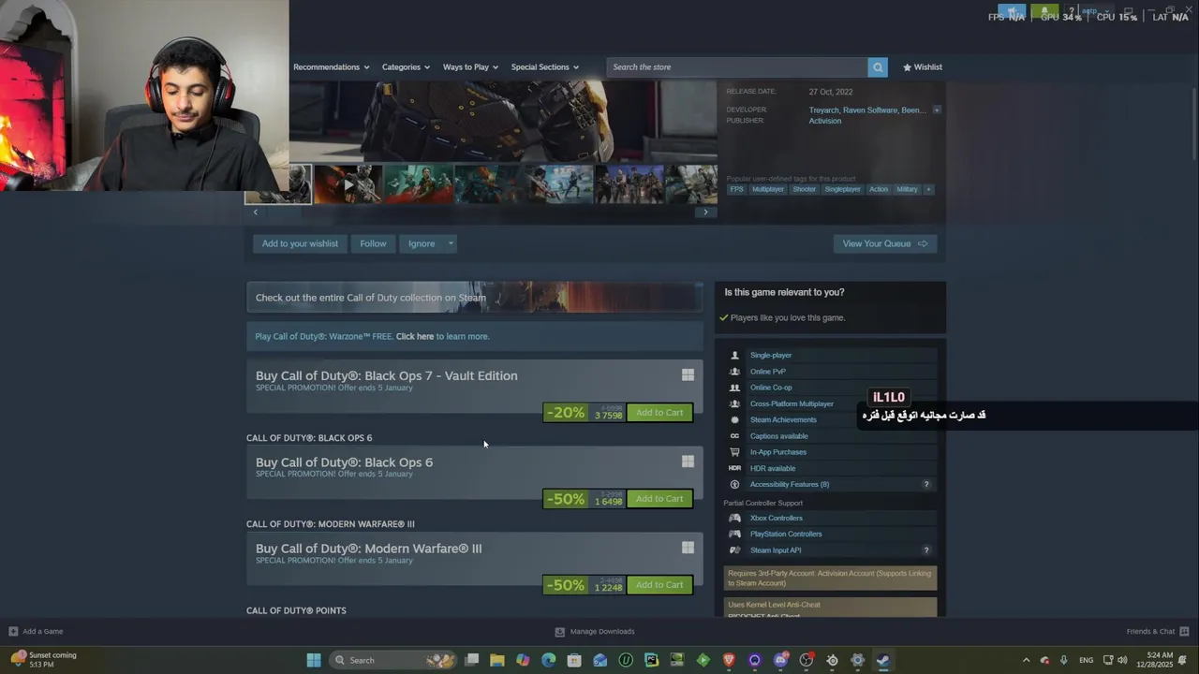The image size is (1199, 674).
Task: Click Windows platform icon on Modern Warfare III package
Action: (688, 548)
